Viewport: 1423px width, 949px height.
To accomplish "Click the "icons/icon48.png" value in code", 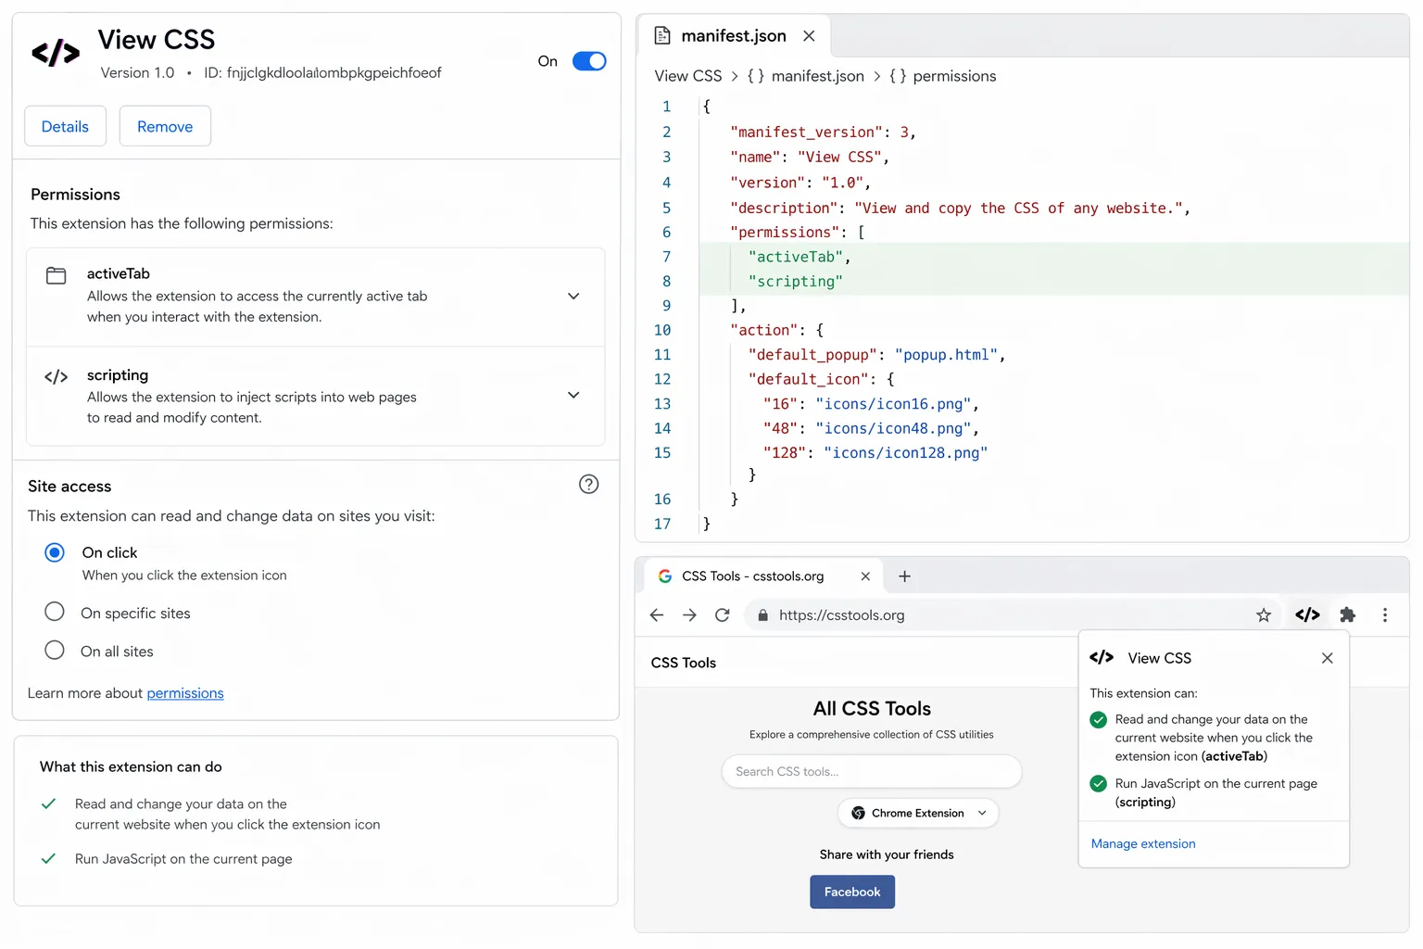I will [x=893, y=428].
